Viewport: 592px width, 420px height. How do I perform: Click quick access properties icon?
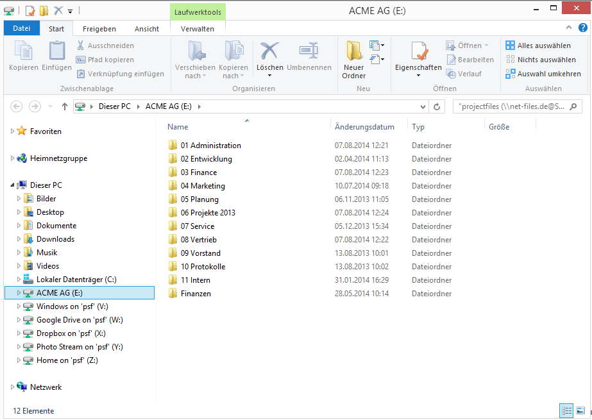pyautogui.click(x=30, y=10)
